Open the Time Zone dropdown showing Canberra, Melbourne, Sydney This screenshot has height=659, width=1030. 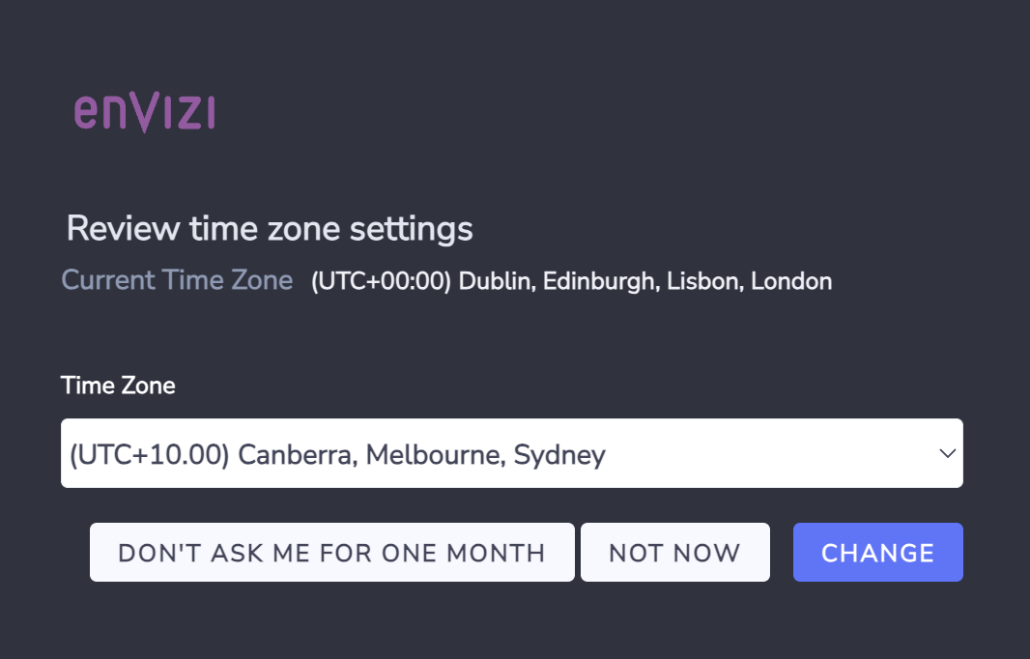click(512, 453)
